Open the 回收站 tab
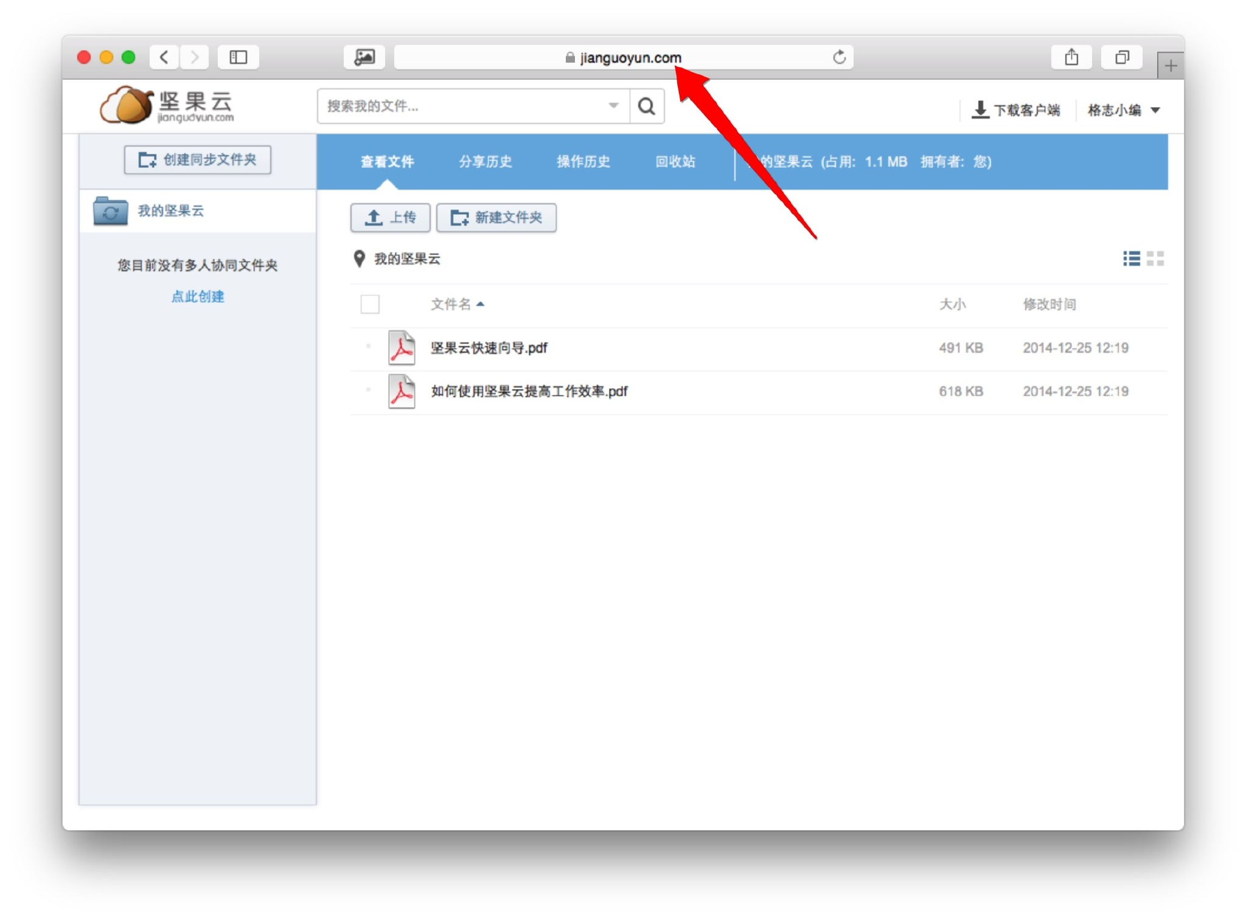The image size is (1246, 919). 675,162
